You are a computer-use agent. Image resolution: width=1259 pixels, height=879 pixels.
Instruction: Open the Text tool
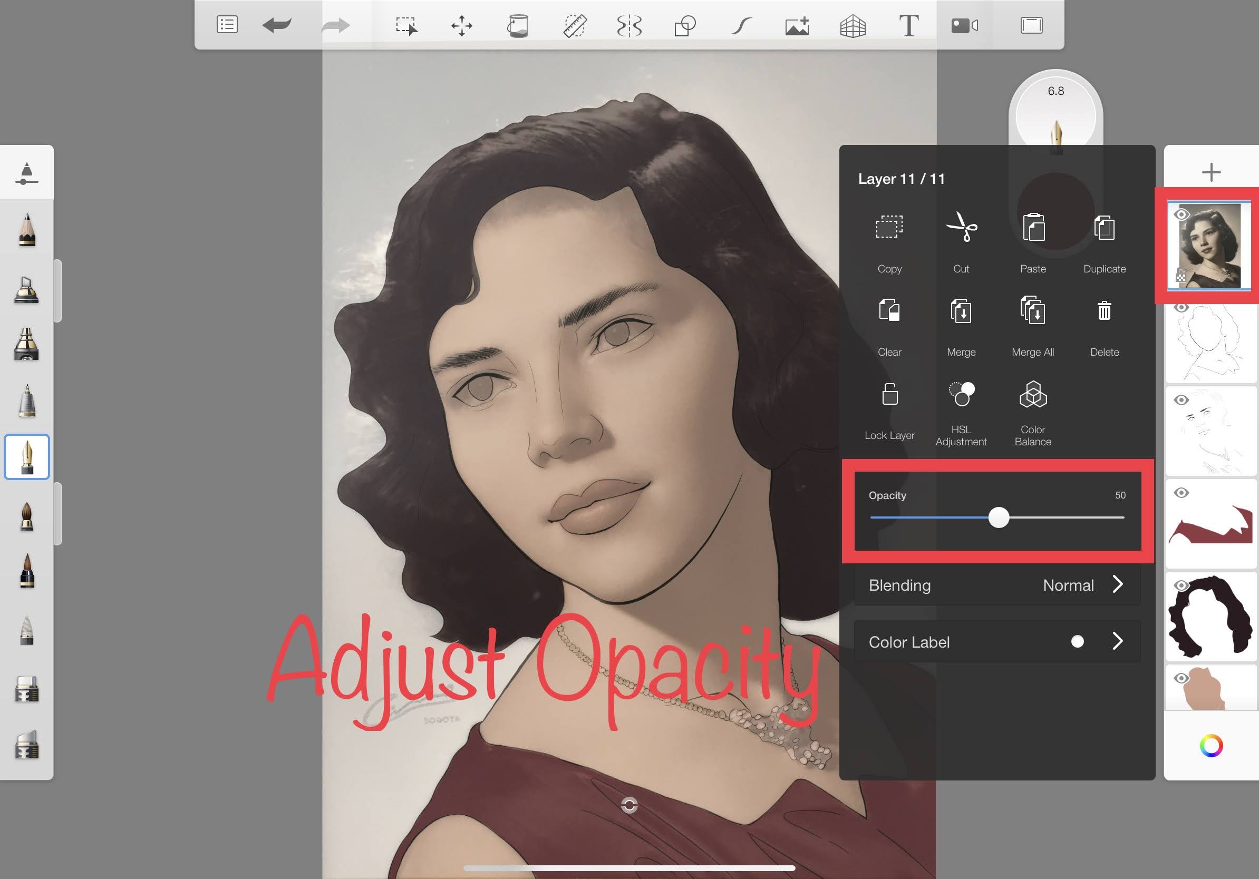click(908, 25)
